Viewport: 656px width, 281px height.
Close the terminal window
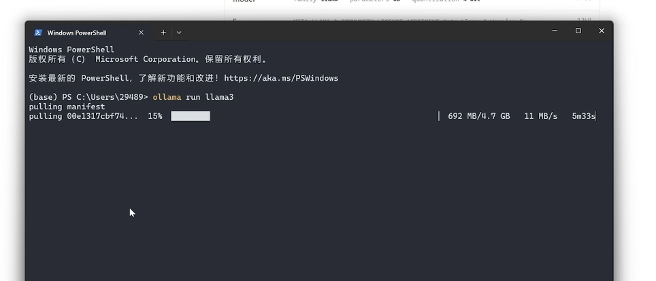[601, 31]
